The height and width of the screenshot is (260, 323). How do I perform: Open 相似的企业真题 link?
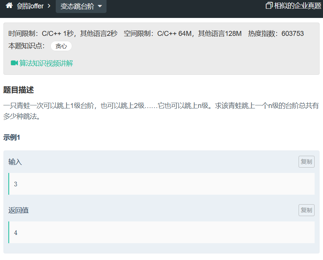(298, 6)
